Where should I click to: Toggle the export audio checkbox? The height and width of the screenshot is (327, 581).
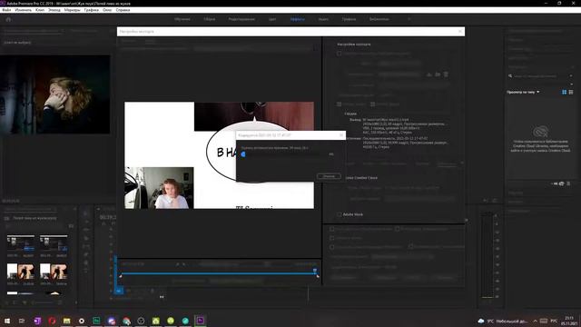pyautogui.click(x=373, y=104)
